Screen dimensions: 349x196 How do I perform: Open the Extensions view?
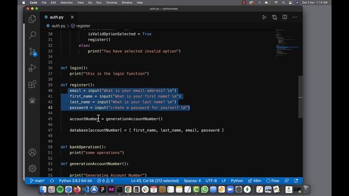click(x=32, y=84)
